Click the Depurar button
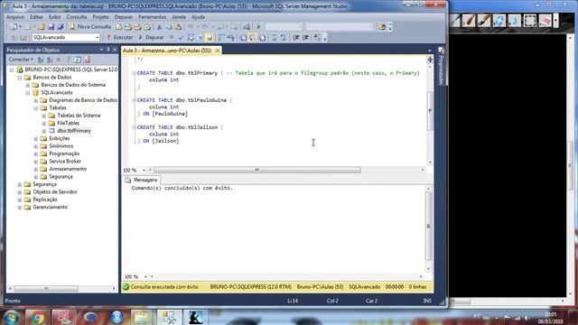578x325 pixels. point(151,37)
